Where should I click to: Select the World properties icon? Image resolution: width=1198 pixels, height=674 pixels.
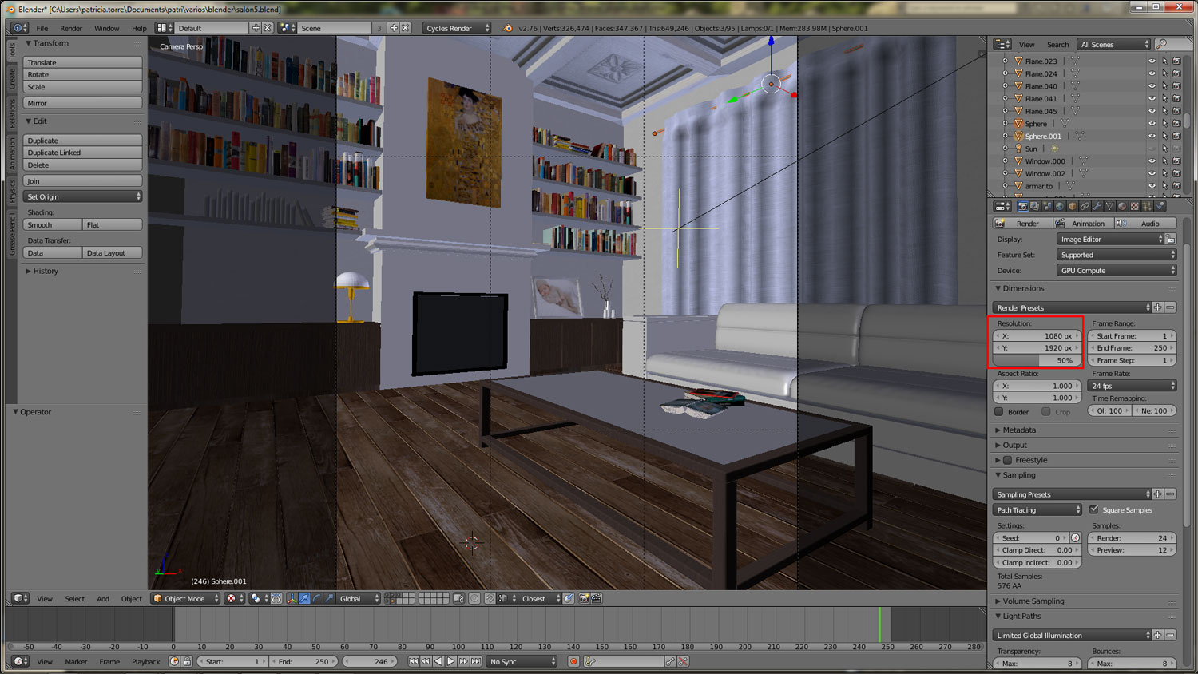1060,206
